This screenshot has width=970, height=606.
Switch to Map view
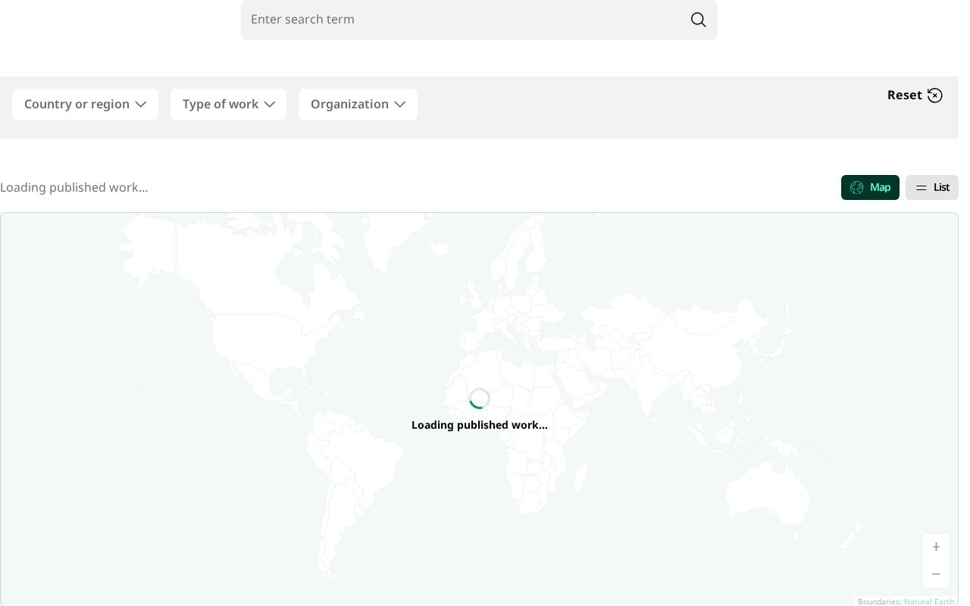click(x=870, y=187)
